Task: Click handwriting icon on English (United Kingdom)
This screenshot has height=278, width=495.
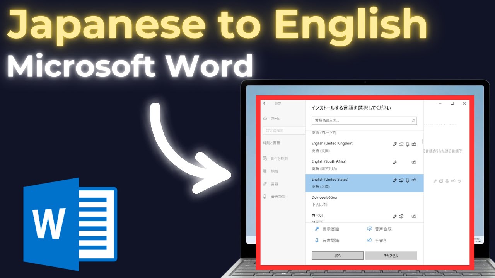Action: [414, 144]
